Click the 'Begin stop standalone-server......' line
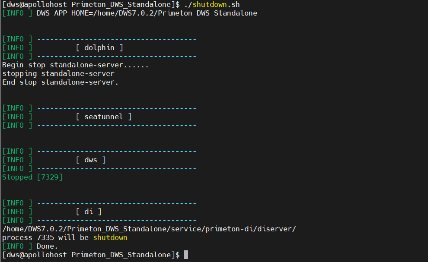The width and height of the screenshot is (428, 262). point(75,65)
